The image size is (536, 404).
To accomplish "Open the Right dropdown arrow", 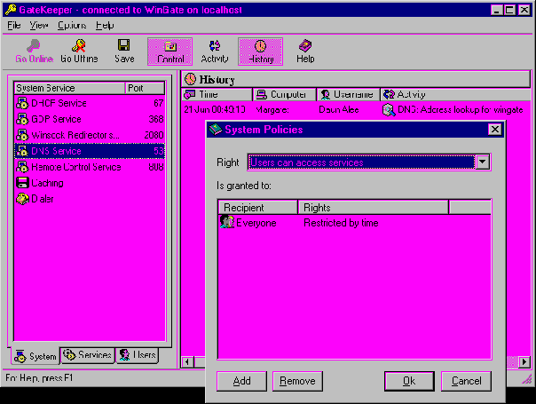I will tap(483, 162).
